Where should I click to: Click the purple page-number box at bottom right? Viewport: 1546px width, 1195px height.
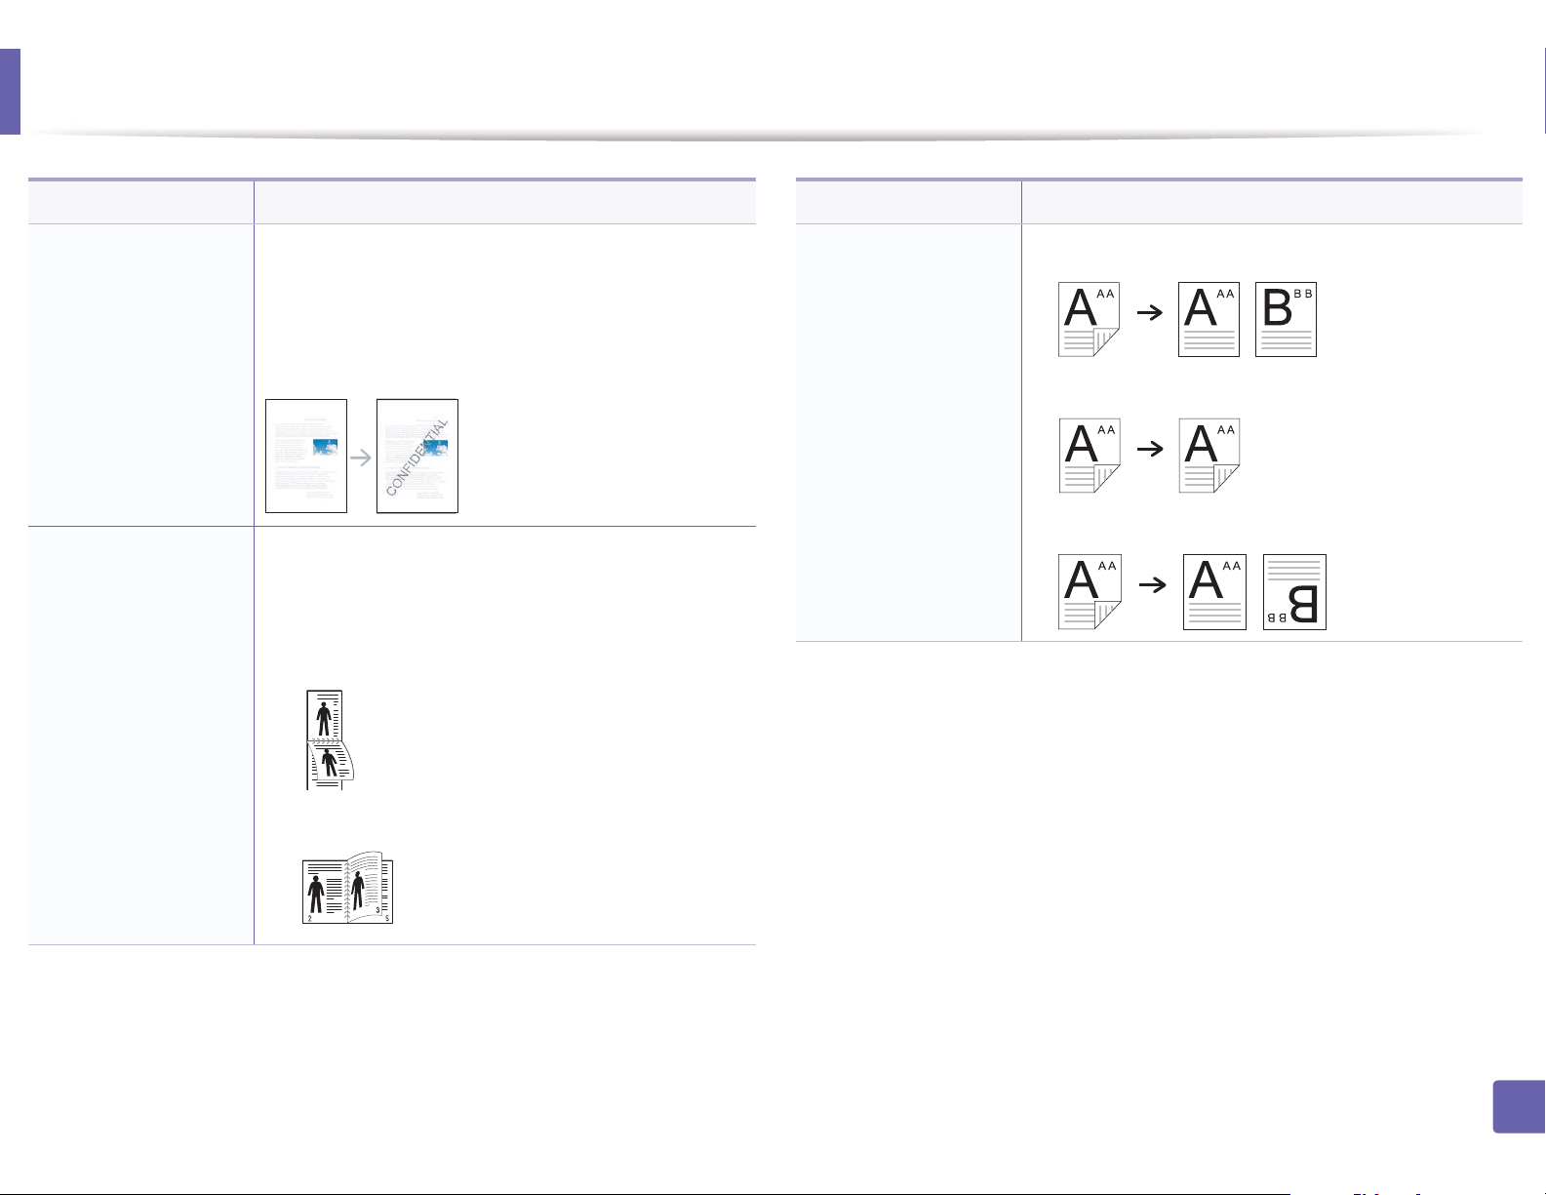click(1519, 1106)
